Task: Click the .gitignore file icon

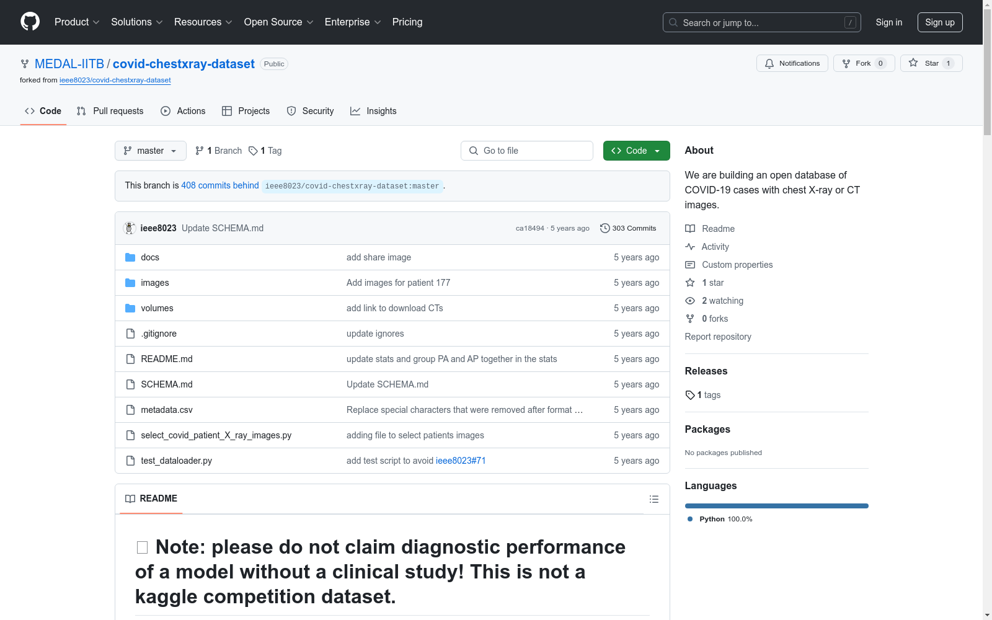Action: [x=130, y=334]
